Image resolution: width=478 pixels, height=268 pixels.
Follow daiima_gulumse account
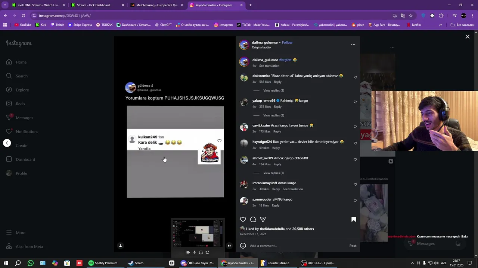coord(287,42)
